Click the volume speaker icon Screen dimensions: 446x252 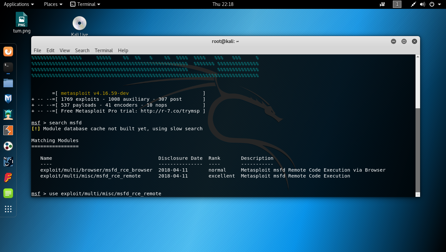pos(422,4)
